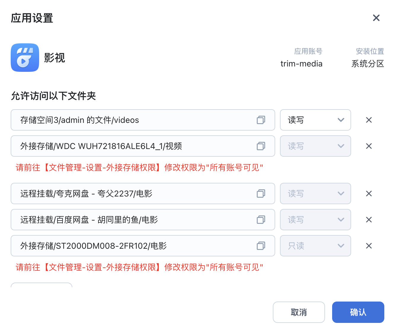The height and width of the screenshot is (333, 395).
Task: Click the 取消 button
Action: point(299,312)
